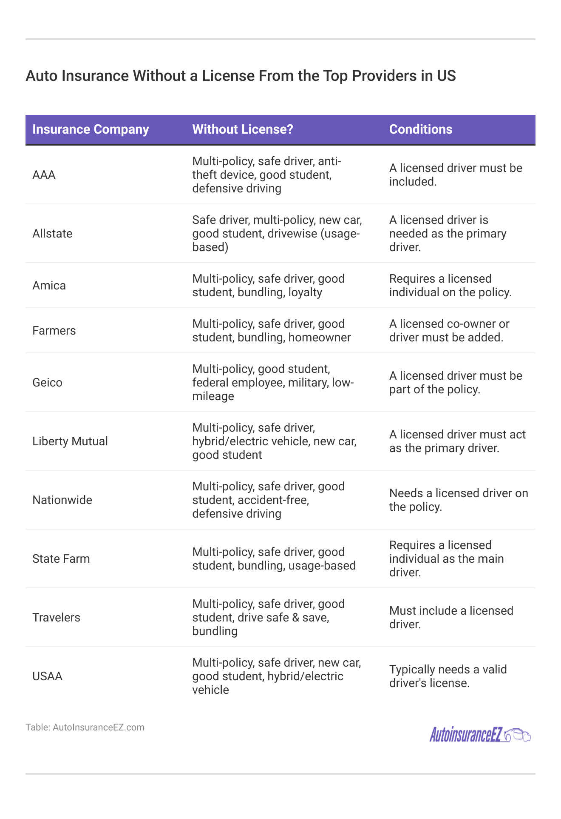Viewport: 561px width, 819px height.
Task: Click the Farmers row label
Action: pyautogui.click(x=54, y=331)
